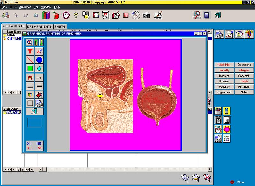Select the ADAMS patient row
This screenshot has height=186, width=255.
(x=12, y=35)
